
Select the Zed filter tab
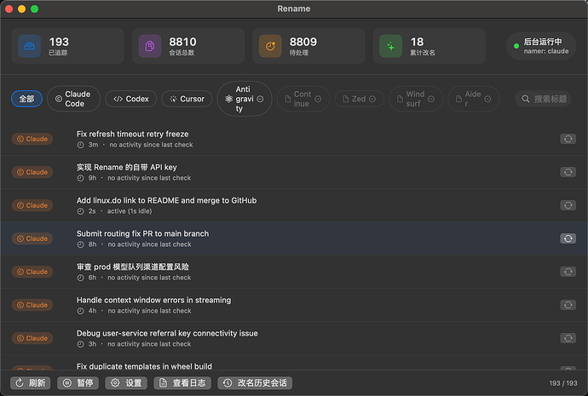point(359,99)
